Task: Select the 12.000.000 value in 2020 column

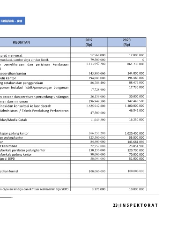Action: click(x=137, y=55)
